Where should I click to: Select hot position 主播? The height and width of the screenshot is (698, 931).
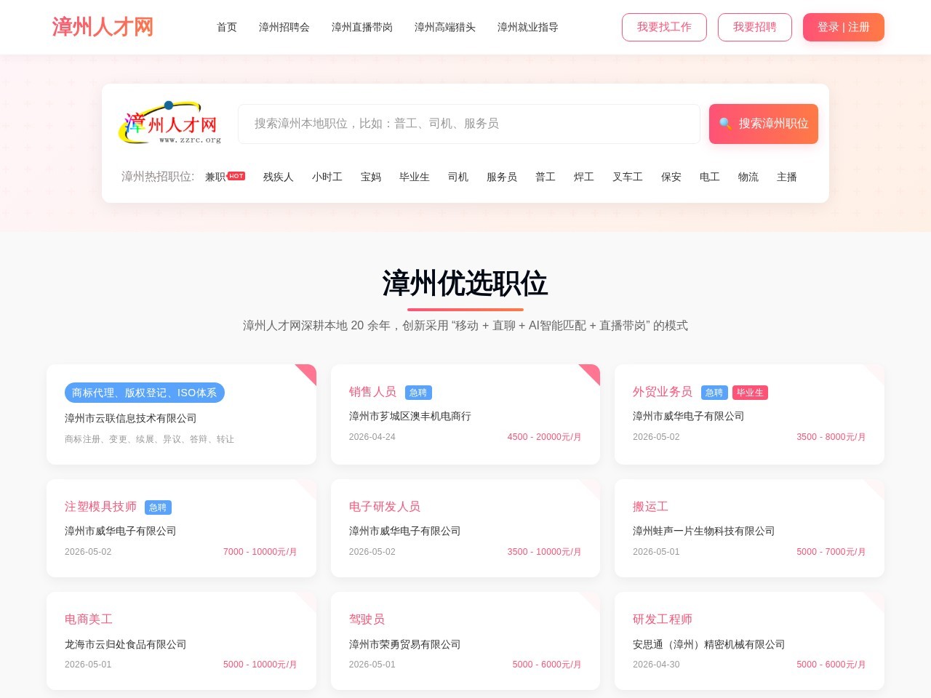[x=787, y=177]
